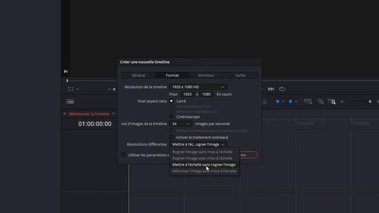
Task: Click the timeline zoom slider handle
Action: point(370,102)
